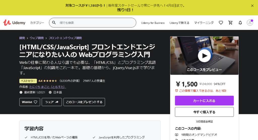Click the シェア share button

pos(52,102)
